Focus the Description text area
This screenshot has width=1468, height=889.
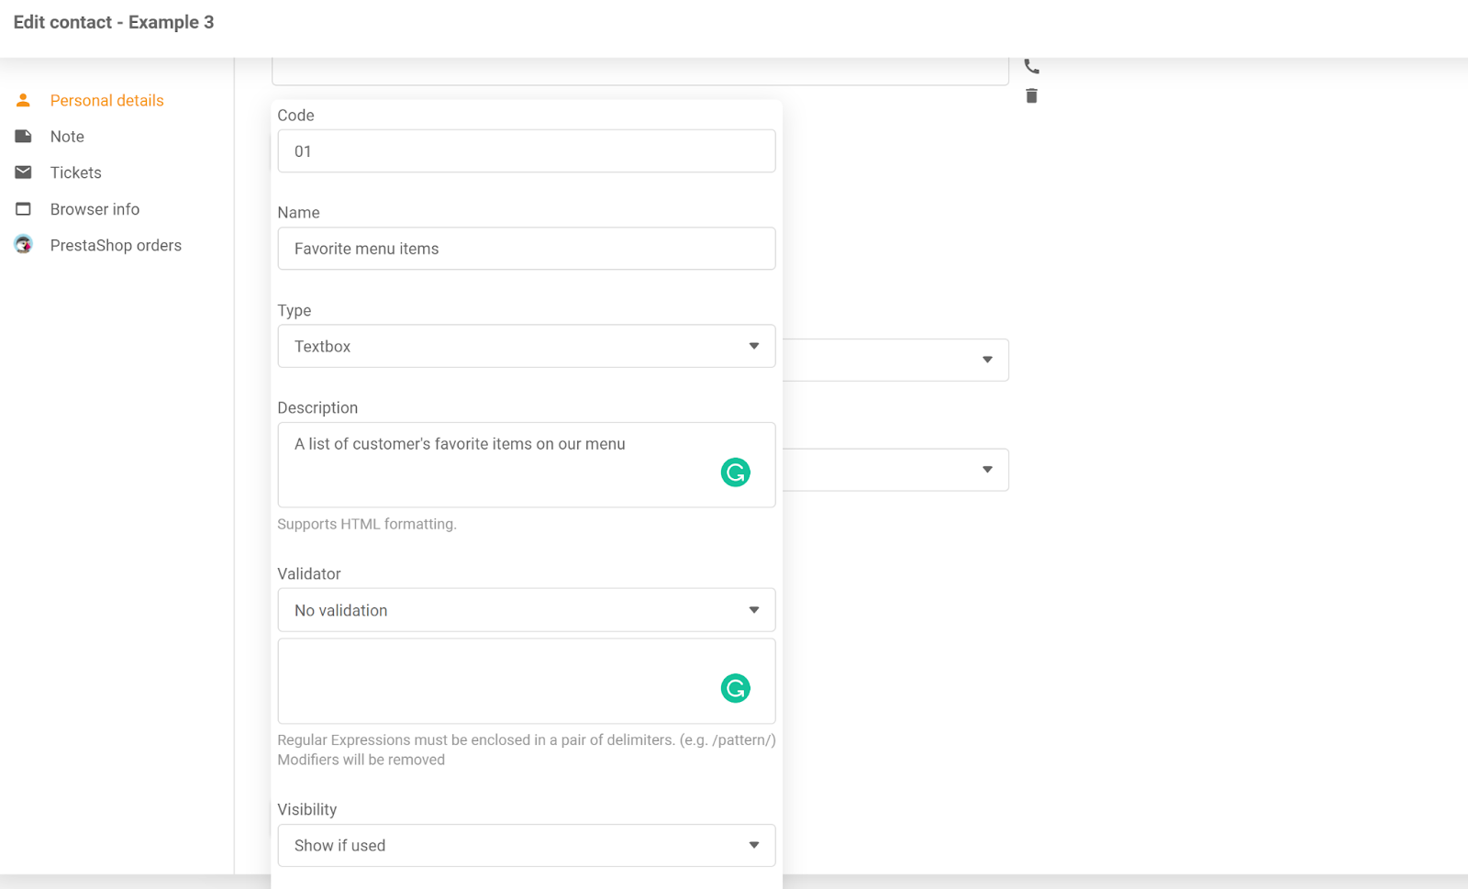point(495,465)
